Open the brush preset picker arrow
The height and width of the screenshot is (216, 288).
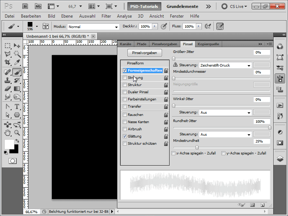(x=37, y=26)
